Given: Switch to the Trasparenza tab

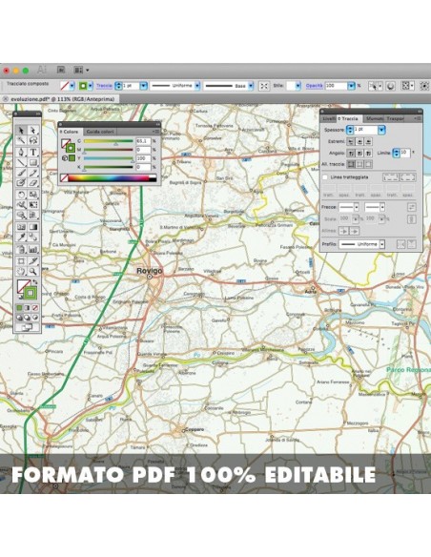Looking at the screenshot, I should tap(396, 118).
